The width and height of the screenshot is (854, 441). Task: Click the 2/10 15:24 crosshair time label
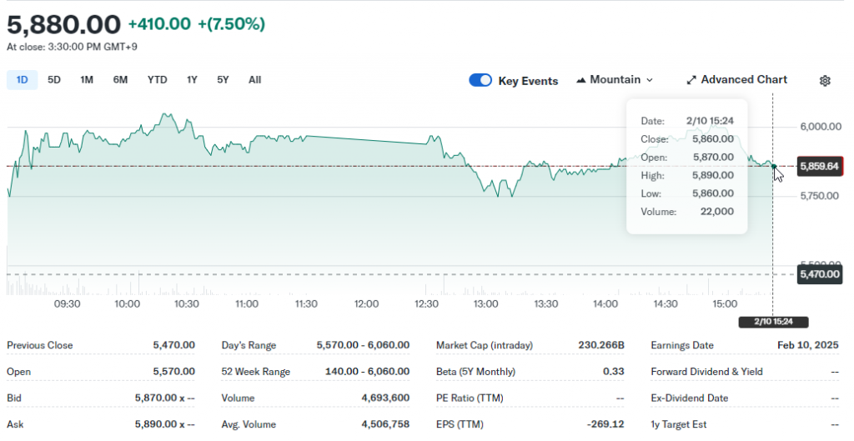point(773,322)
